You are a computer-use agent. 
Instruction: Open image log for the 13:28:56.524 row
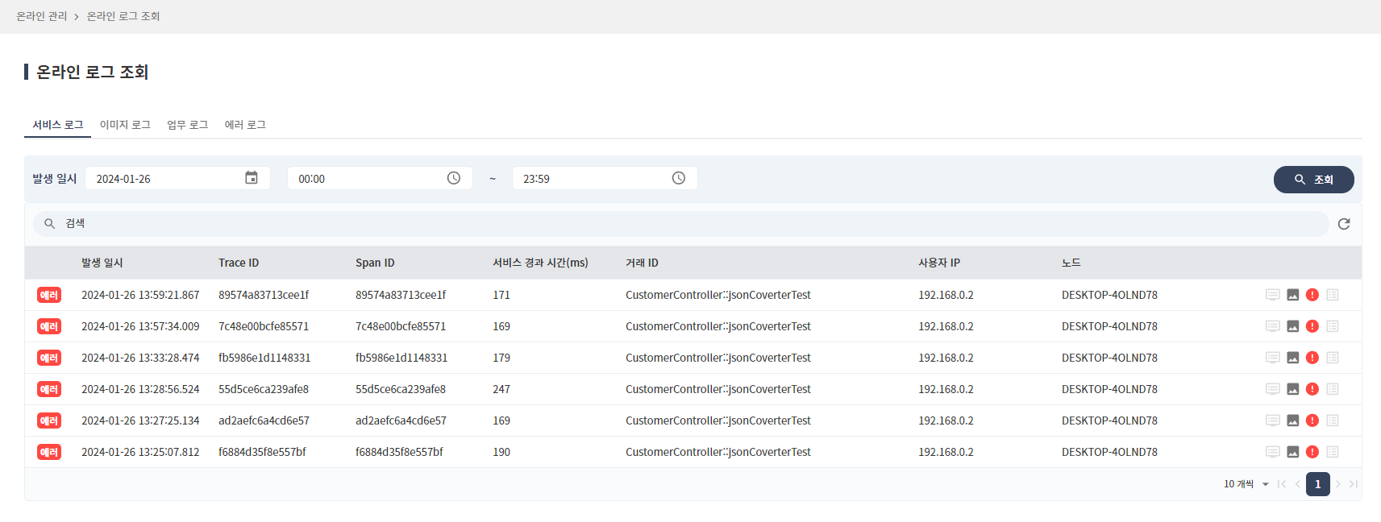(x=1292, y=389)
